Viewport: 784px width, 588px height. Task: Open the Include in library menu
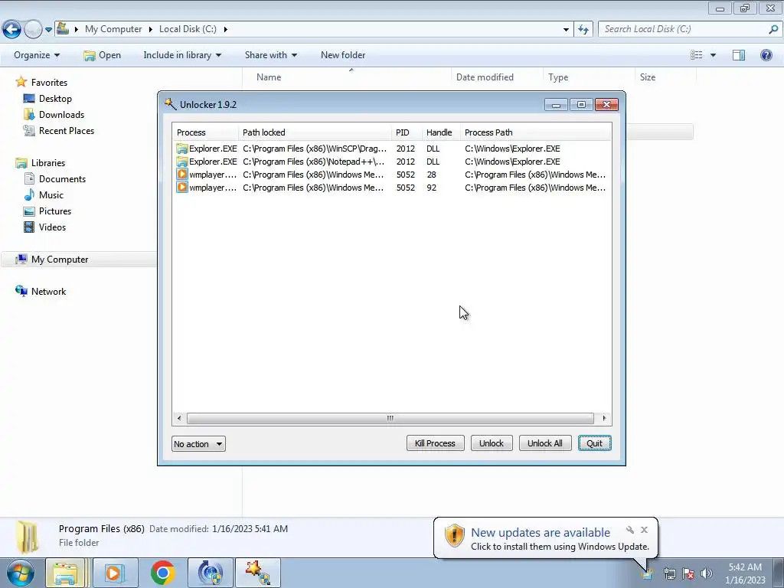point(182,55)
